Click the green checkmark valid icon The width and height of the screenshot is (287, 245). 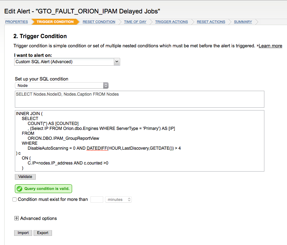[x=19, y=189]
